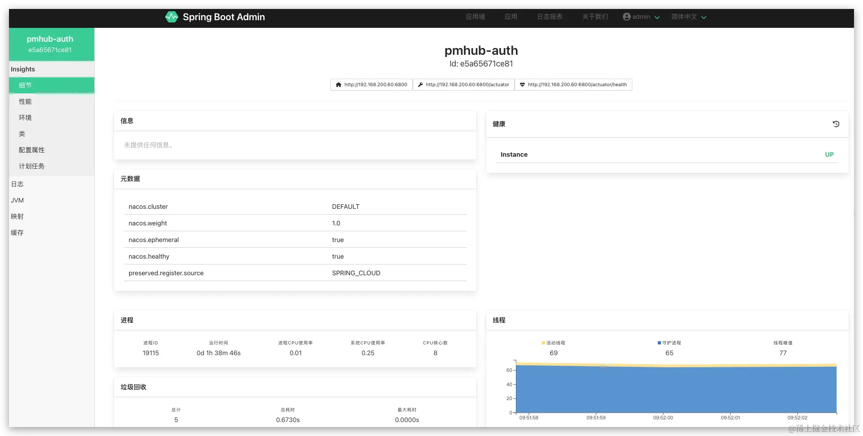The height and width of the screenshot is (436, 863).
Task: Open the 缓存 sidebar section
Action: pos(52,233)
